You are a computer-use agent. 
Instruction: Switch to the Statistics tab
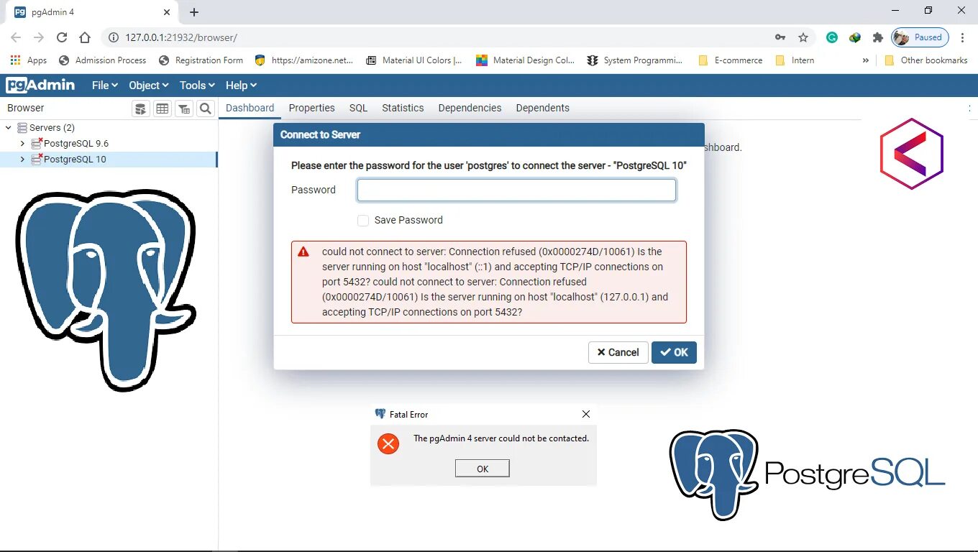[x=403, y=108]
